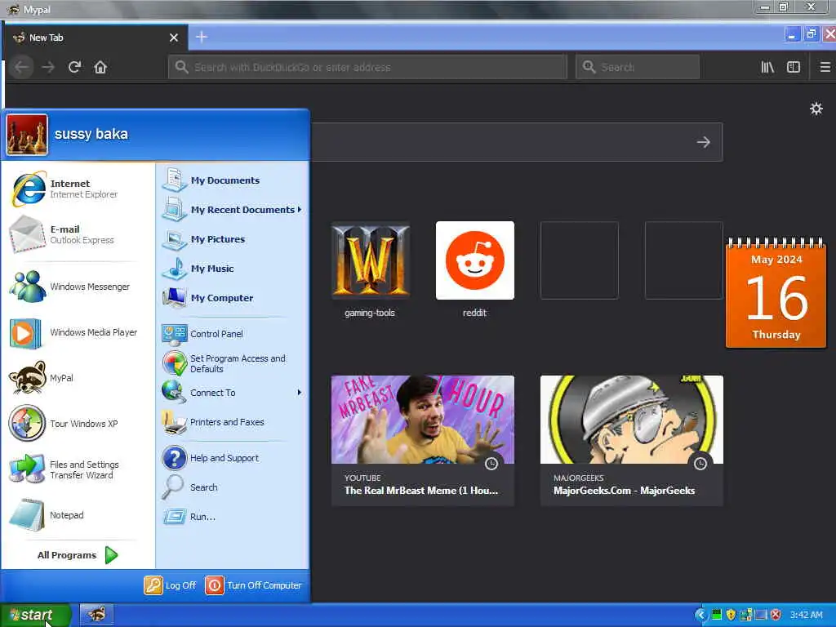Reload the current page

pyautogui.click(x=74, y=67)
